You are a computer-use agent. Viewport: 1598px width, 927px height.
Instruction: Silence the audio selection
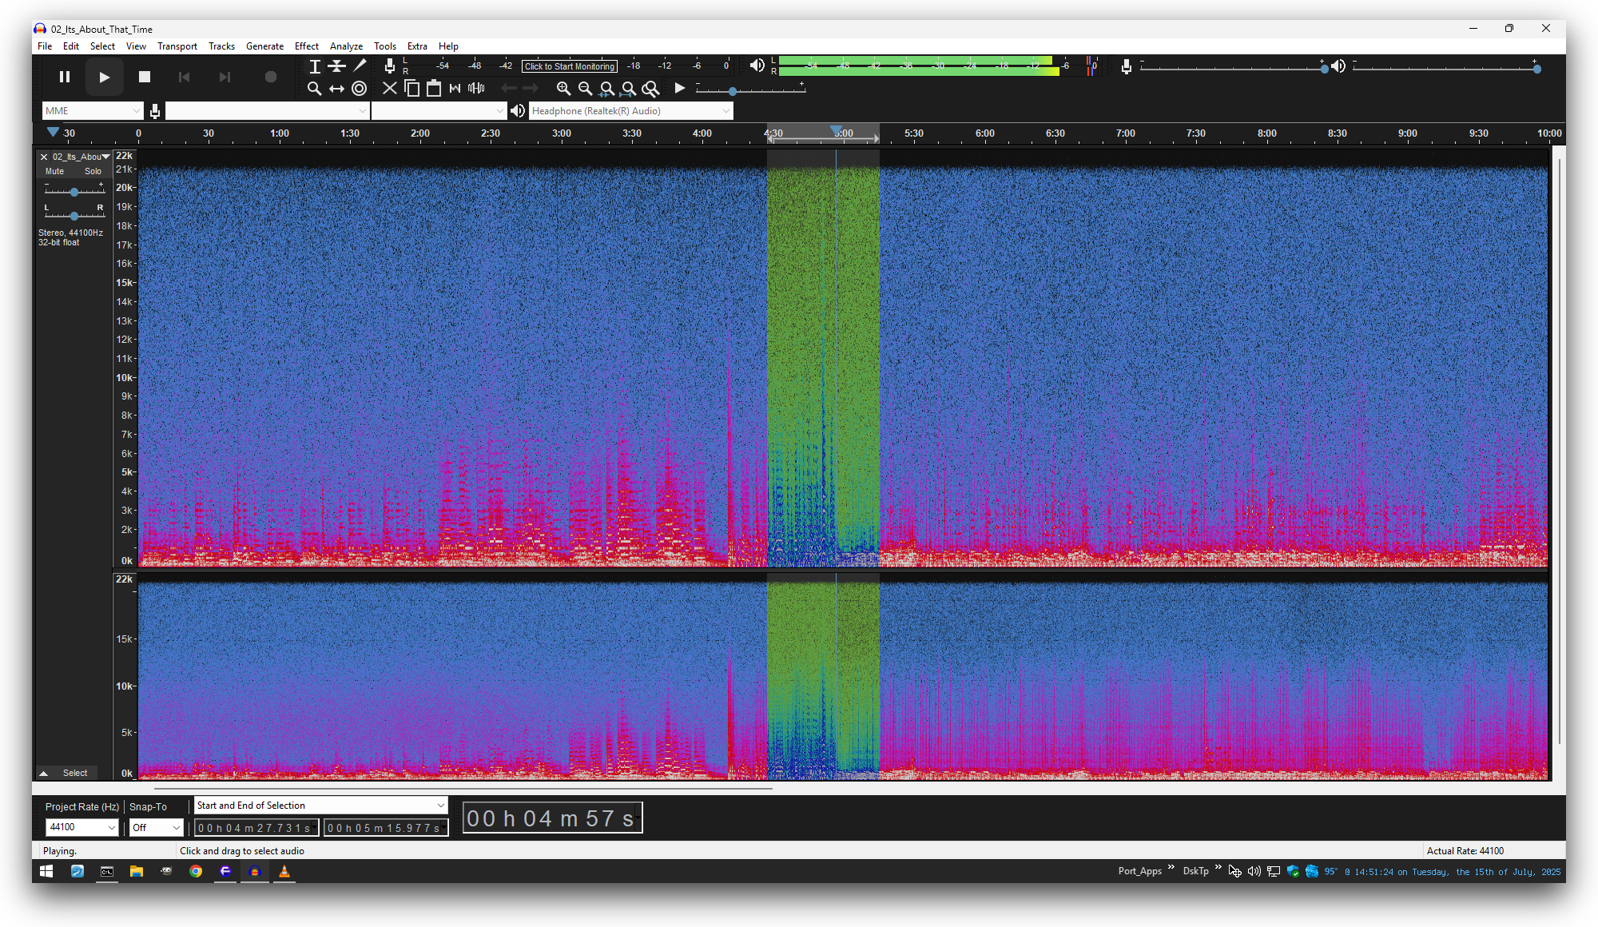(x=476, y=89)
